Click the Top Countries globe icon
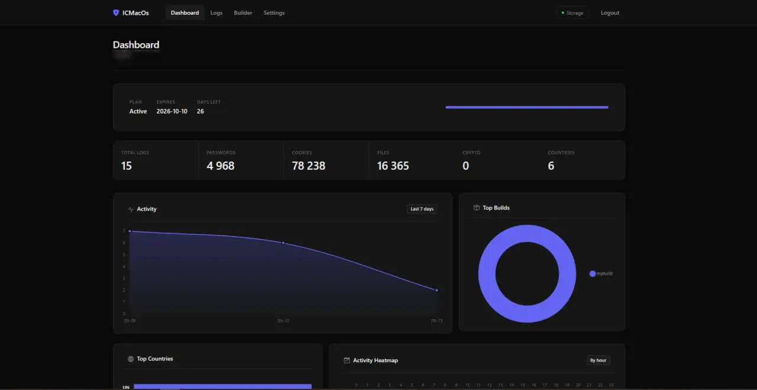This screenshot has height=390, width=757. (131, 359)
